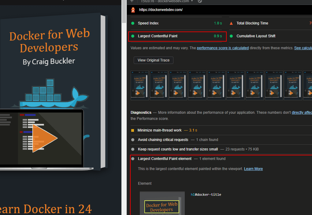Select the first filmstrip screenshot thumbnail

click(x=140, y=85)
